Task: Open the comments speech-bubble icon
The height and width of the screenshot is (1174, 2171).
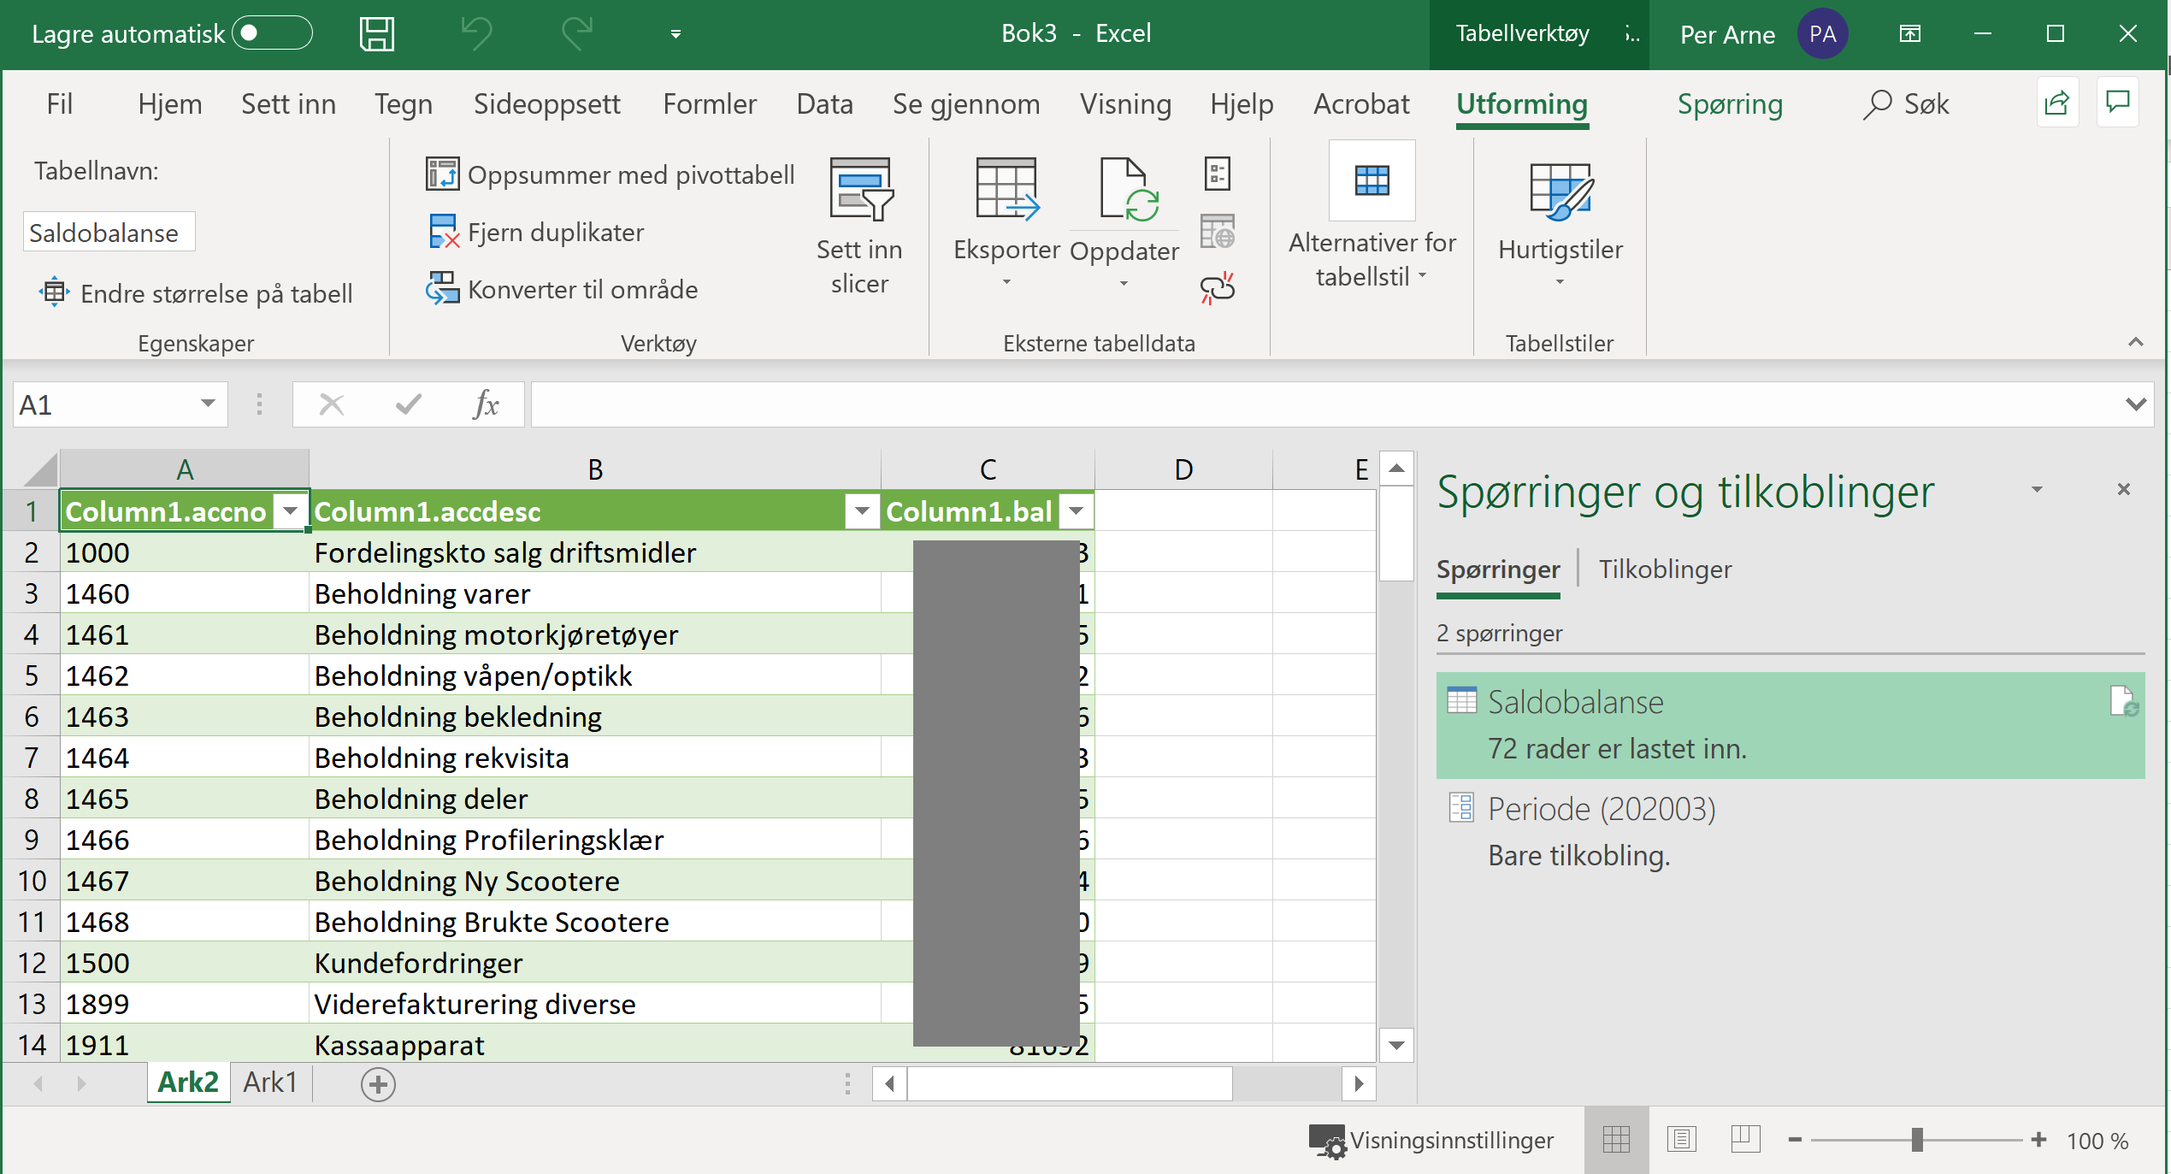Action: pyautogui.click(x=2117, y=103)
